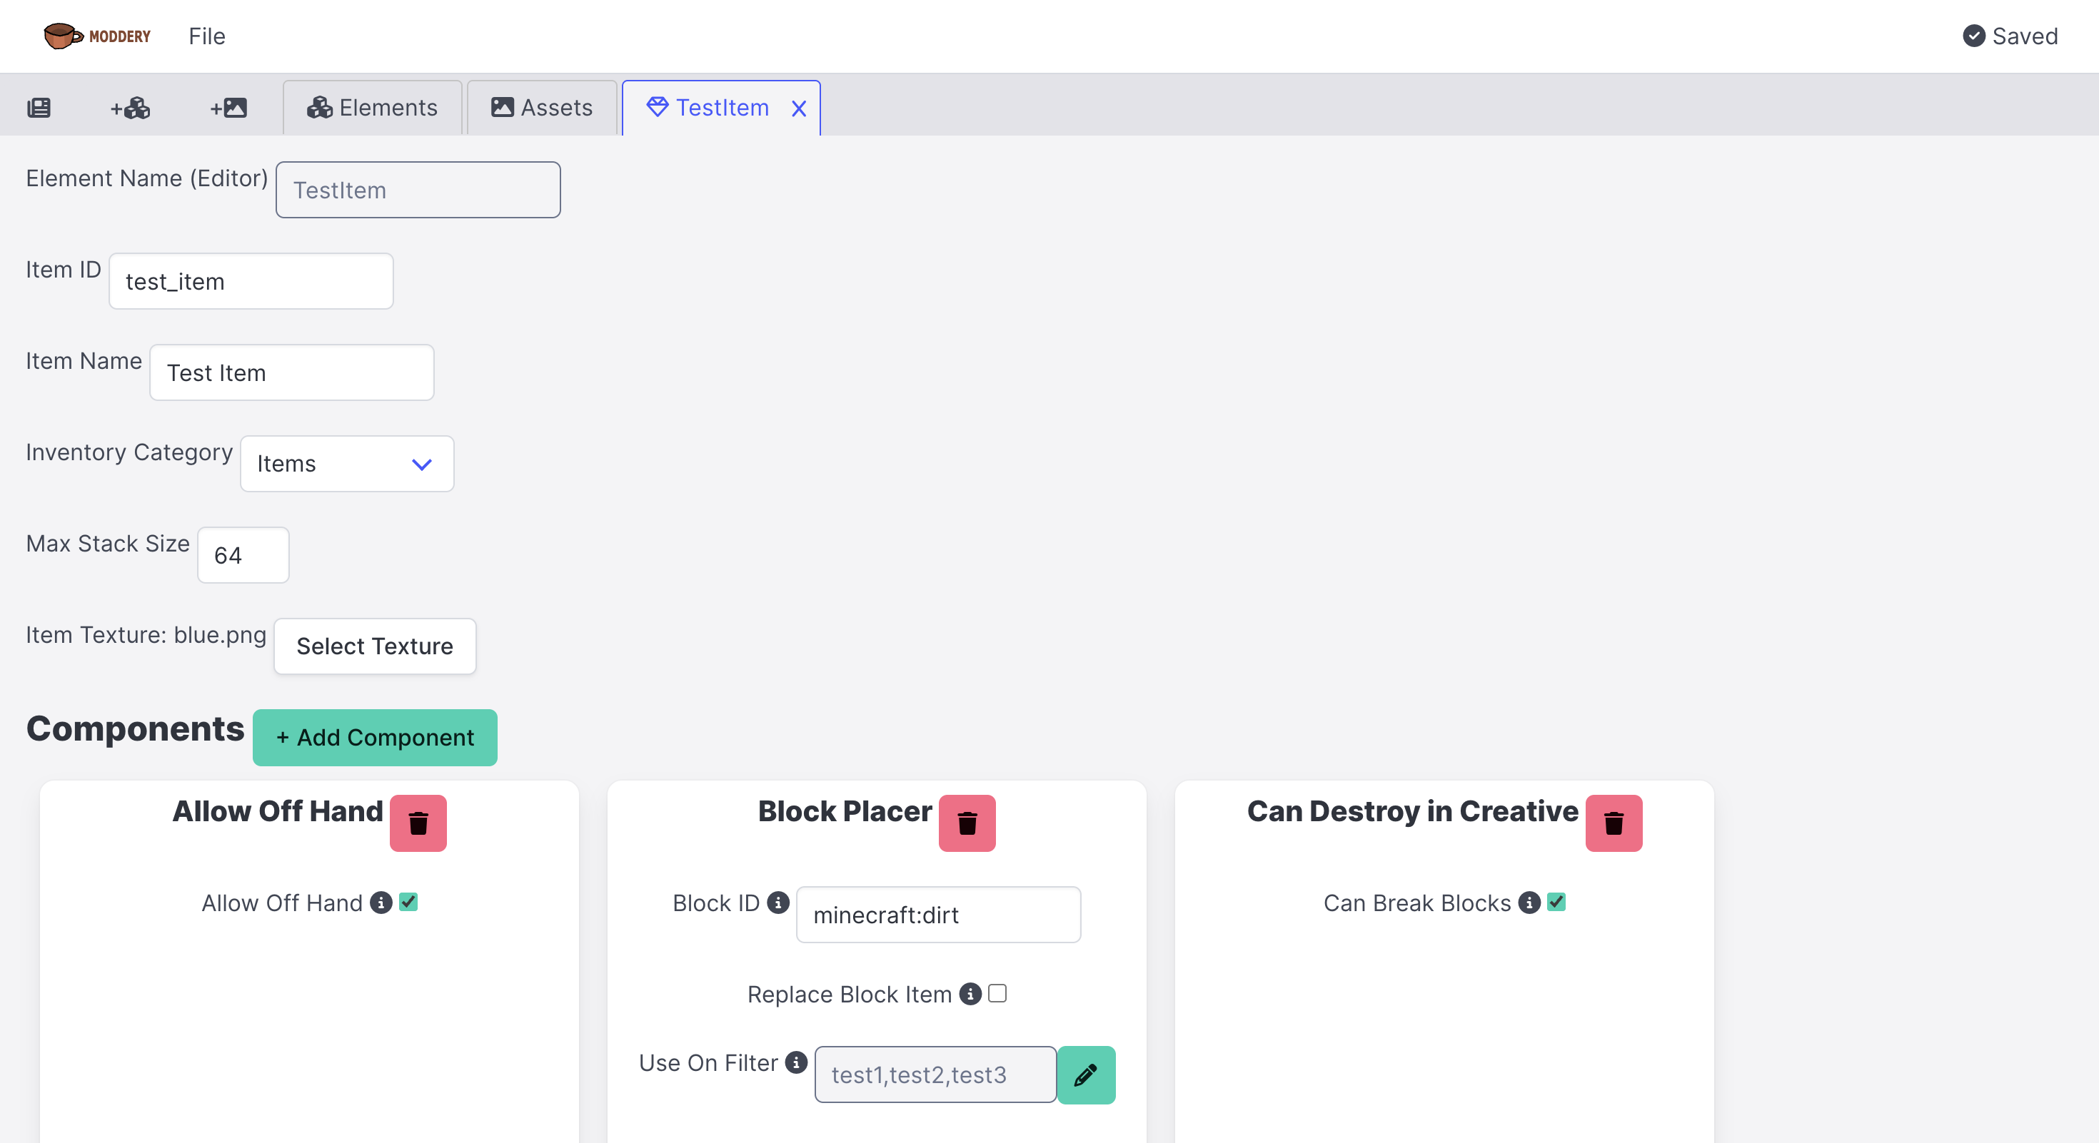This screenshot has width=2099, height=1143.
Task: Toggle the Can Break Blocks checkbox
Action: click(x=1556, y=901)
